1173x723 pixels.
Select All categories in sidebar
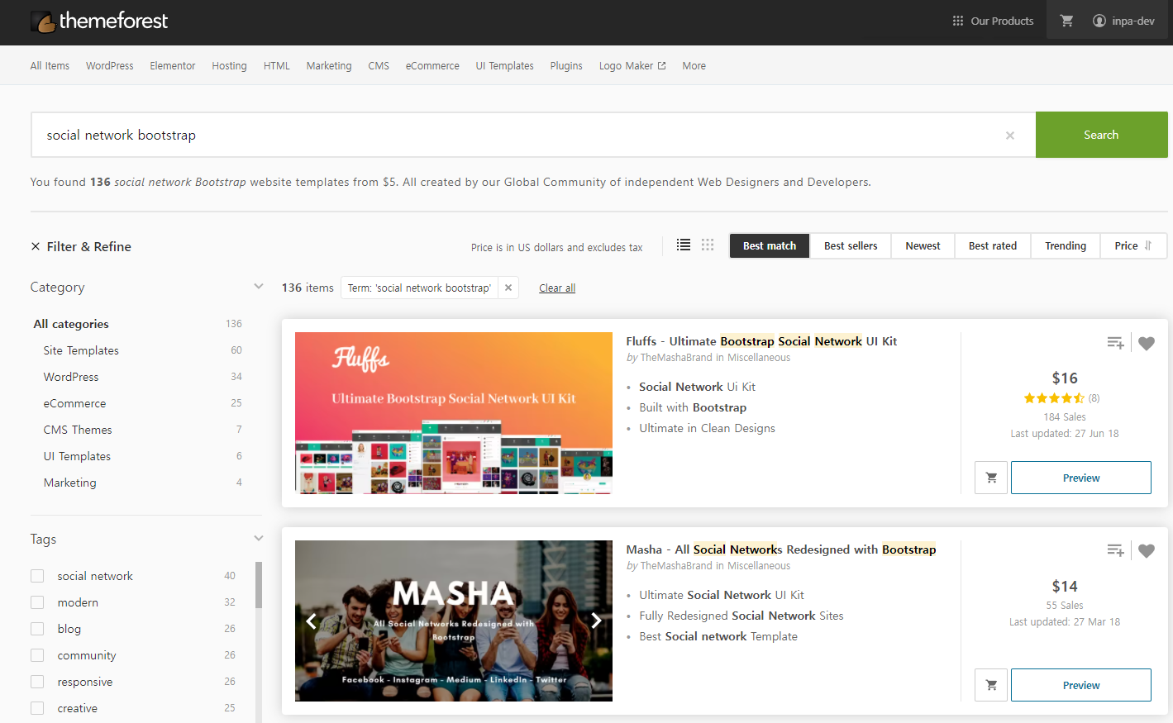pos(71,324)
